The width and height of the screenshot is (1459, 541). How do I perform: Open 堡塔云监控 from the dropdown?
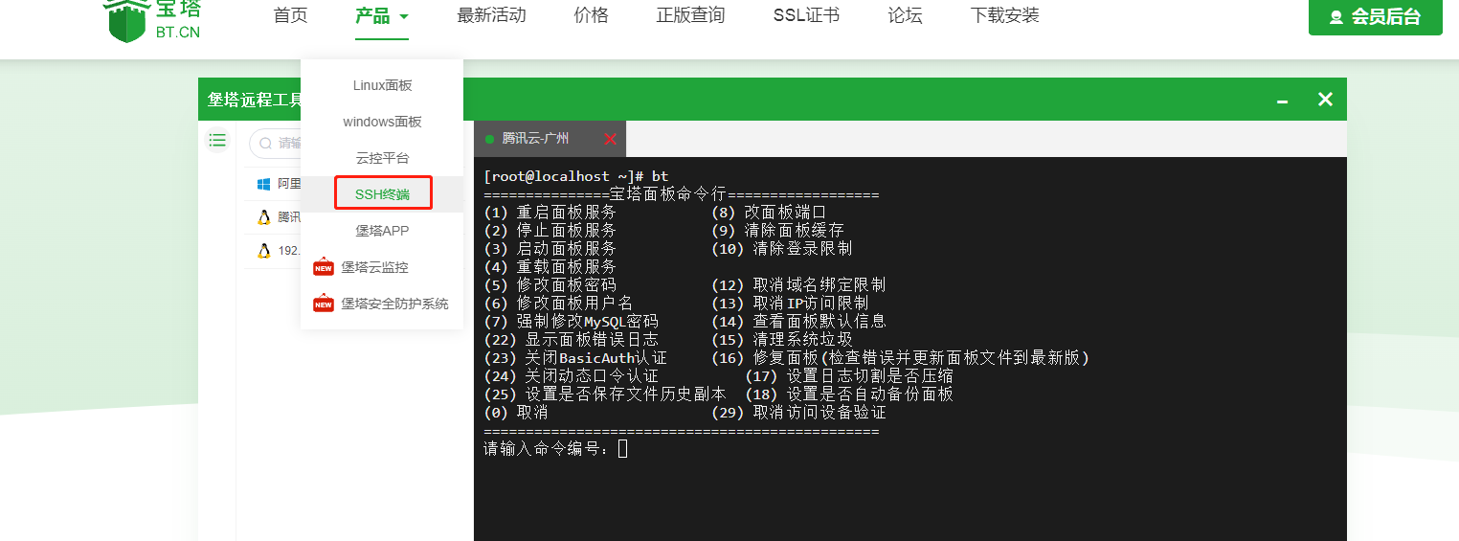point(382,267)
